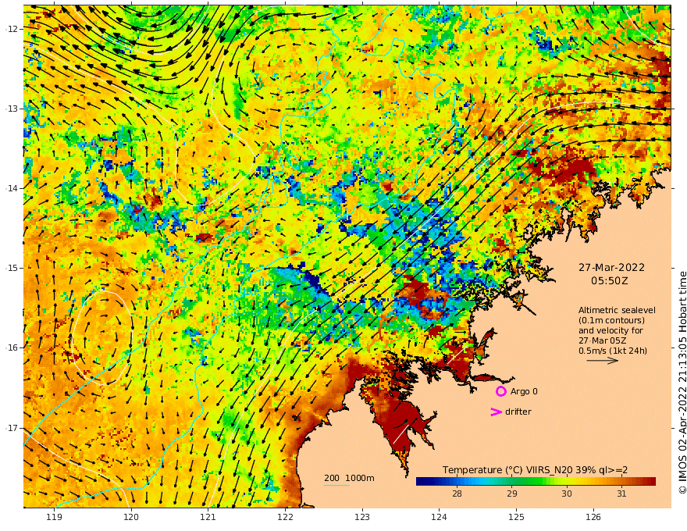This screenshot has width=687, height=531.
Task: Click the '05:50Z' time label
Action: pyautogui.click(x=610, y=280)
